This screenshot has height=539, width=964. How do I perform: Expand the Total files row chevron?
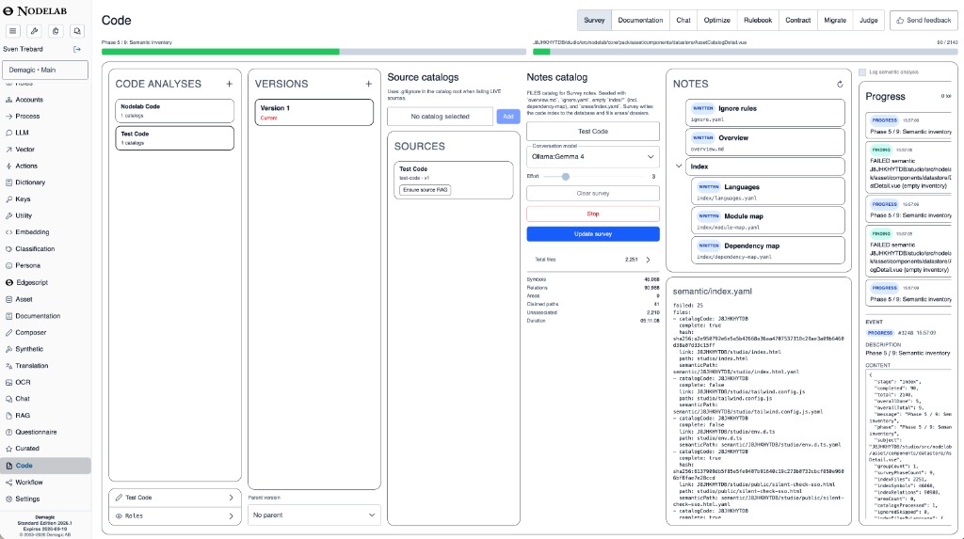[x=648, y=260]
